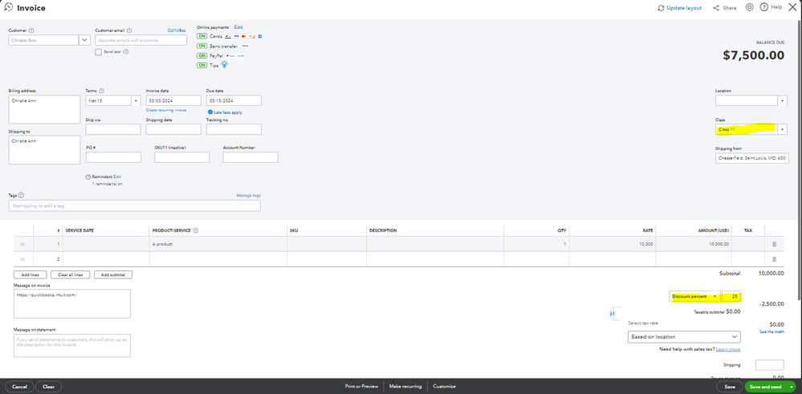Click the Learn more sales tax link
This screenshot has height=394, width=802.
coord(728,349)
